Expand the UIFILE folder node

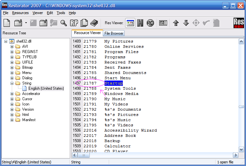12,62
